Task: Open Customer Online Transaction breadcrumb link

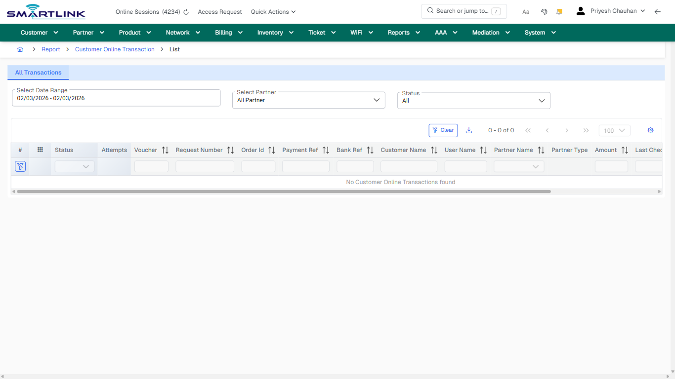Action: tap(115, 49)
